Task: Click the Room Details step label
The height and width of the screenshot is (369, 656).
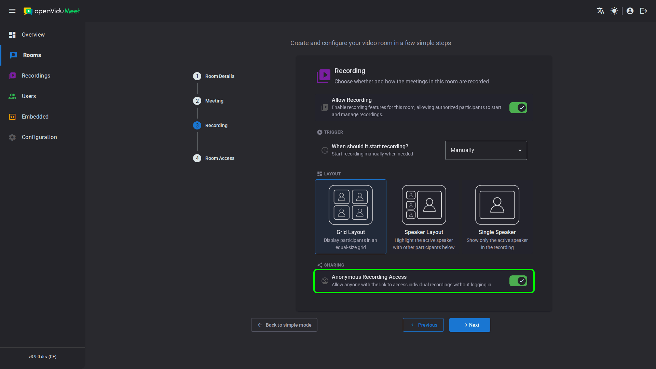Action: tap(220, 76)
